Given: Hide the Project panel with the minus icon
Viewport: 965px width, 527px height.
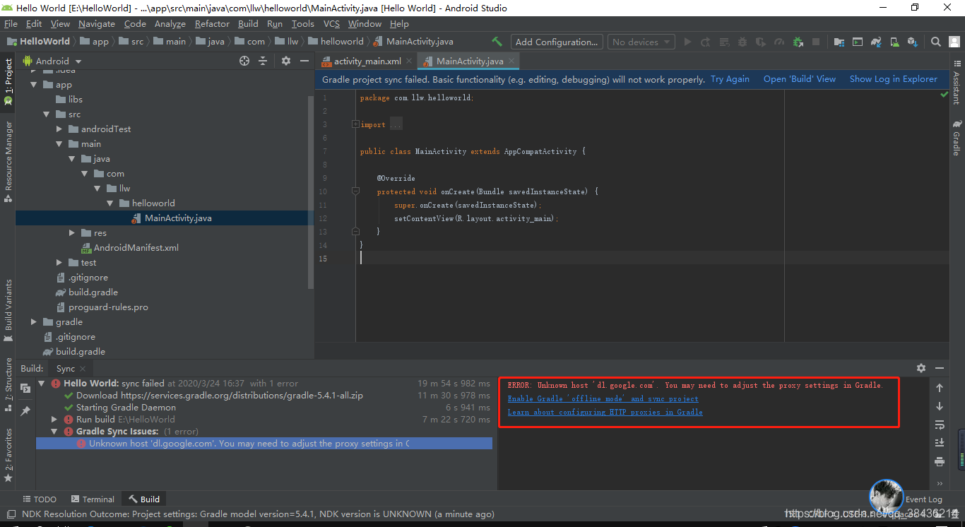Looking at the screenshot, I should [304, 61].
